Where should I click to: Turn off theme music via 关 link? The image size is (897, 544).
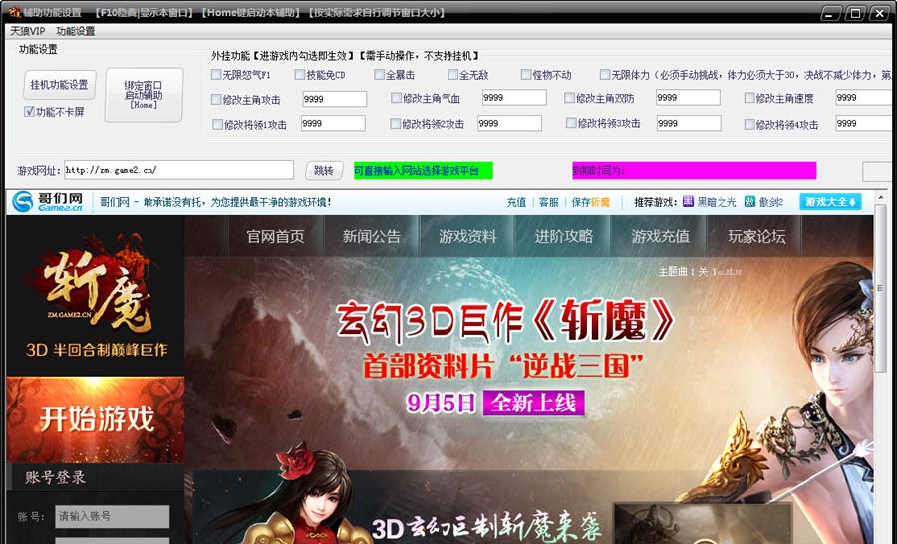click(x=703, y=272)
